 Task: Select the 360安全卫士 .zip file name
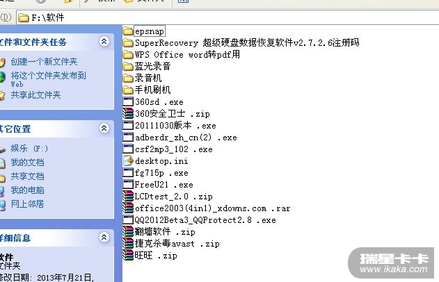(x=173, y=113)
